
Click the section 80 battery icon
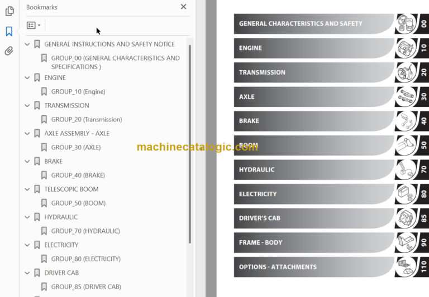(406, 194)
